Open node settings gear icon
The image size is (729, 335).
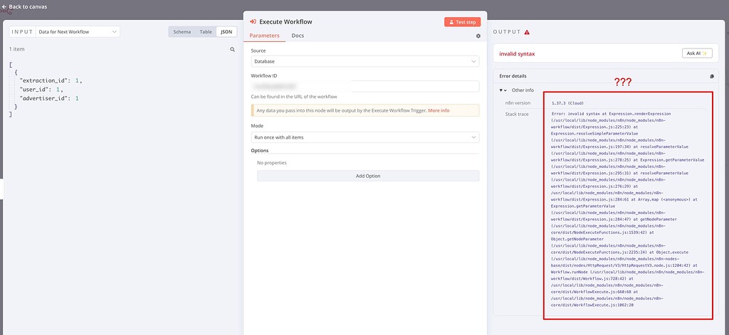(x=478, y=36)
